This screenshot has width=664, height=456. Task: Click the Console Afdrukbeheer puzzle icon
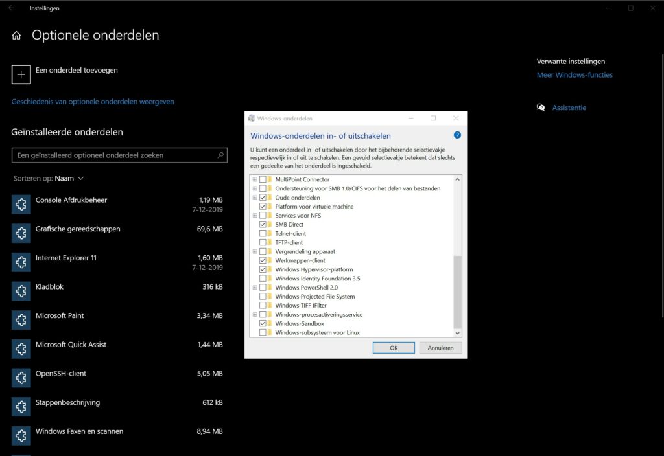(21, 204)
